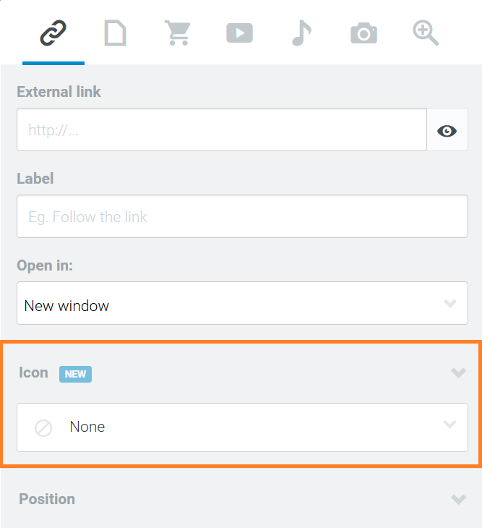Expand the Position section chevron
The image size is (482, 528).
pos(458,499)
